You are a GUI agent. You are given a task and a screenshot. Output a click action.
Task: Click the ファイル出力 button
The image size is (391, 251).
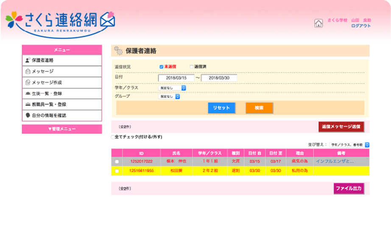[349, 188]
